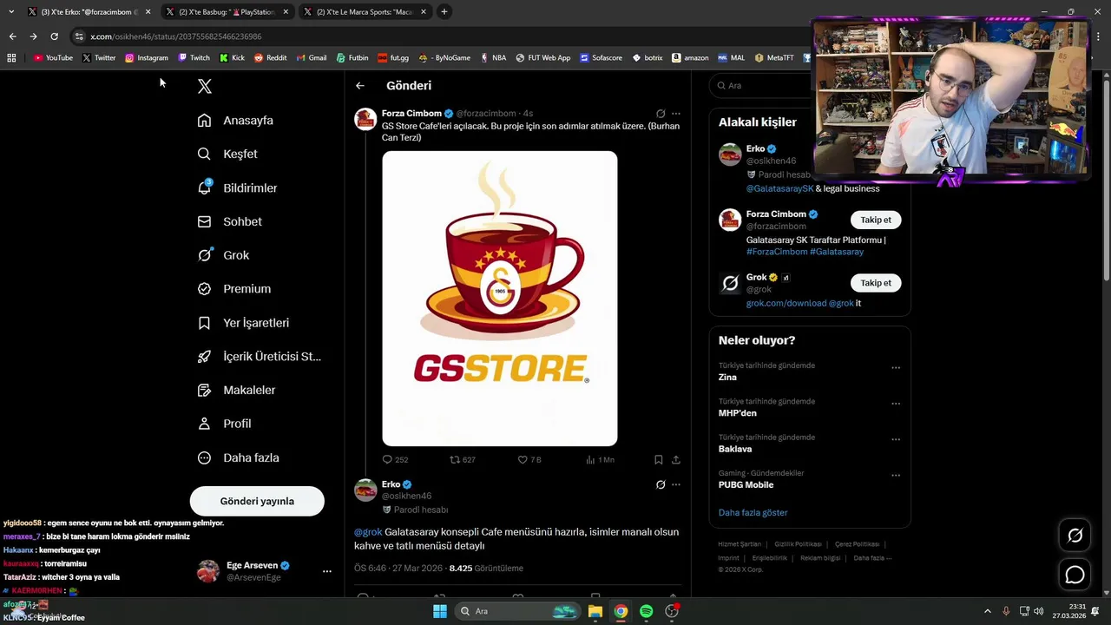Click Forza Cimbom avatar on the post
The height and width of the screenshot is (625, 1111).
click(x=365, y=119)
